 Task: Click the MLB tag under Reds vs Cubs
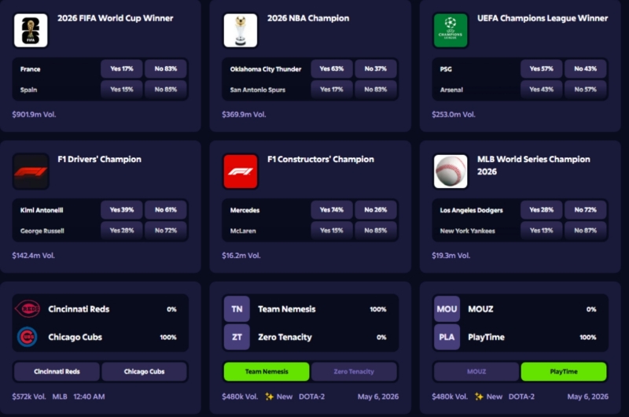click(60, 397)
